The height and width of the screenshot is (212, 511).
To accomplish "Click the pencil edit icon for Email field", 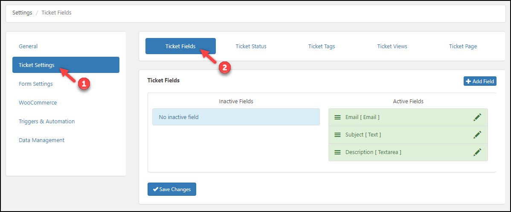I will pyautogui.click(x=477, y=117).
